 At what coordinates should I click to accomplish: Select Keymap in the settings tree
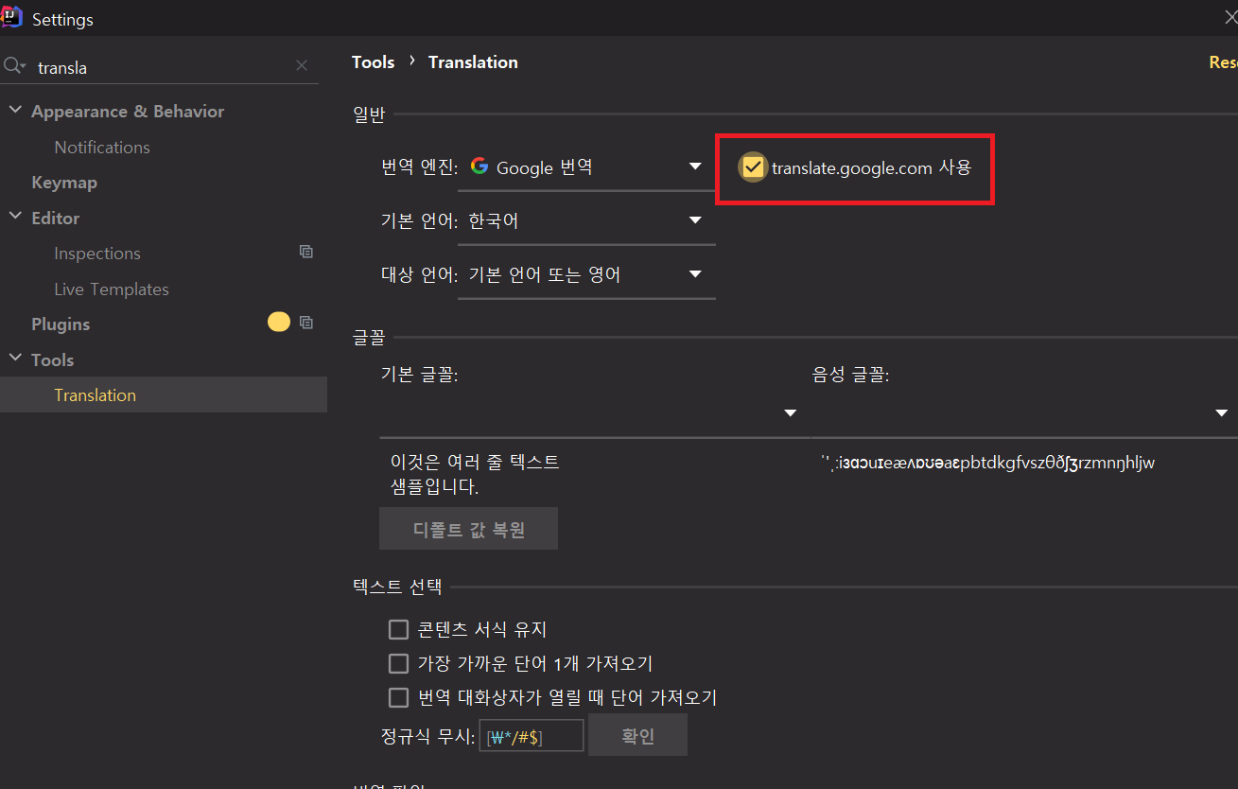64,182
